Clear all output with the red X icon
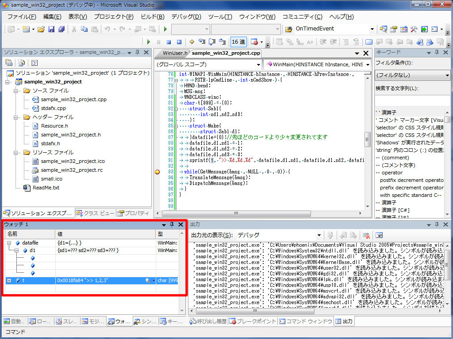 [x=366, y=235]
